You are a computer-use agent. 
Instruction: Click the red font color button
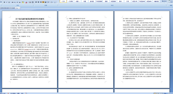(26, 2)
